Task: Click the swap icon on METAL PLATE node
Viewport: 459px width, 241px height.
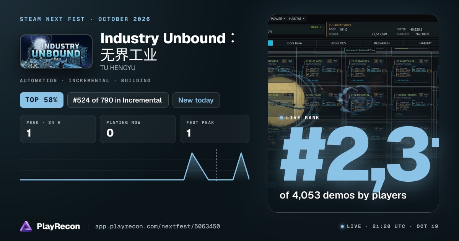Action: [330, 95]
